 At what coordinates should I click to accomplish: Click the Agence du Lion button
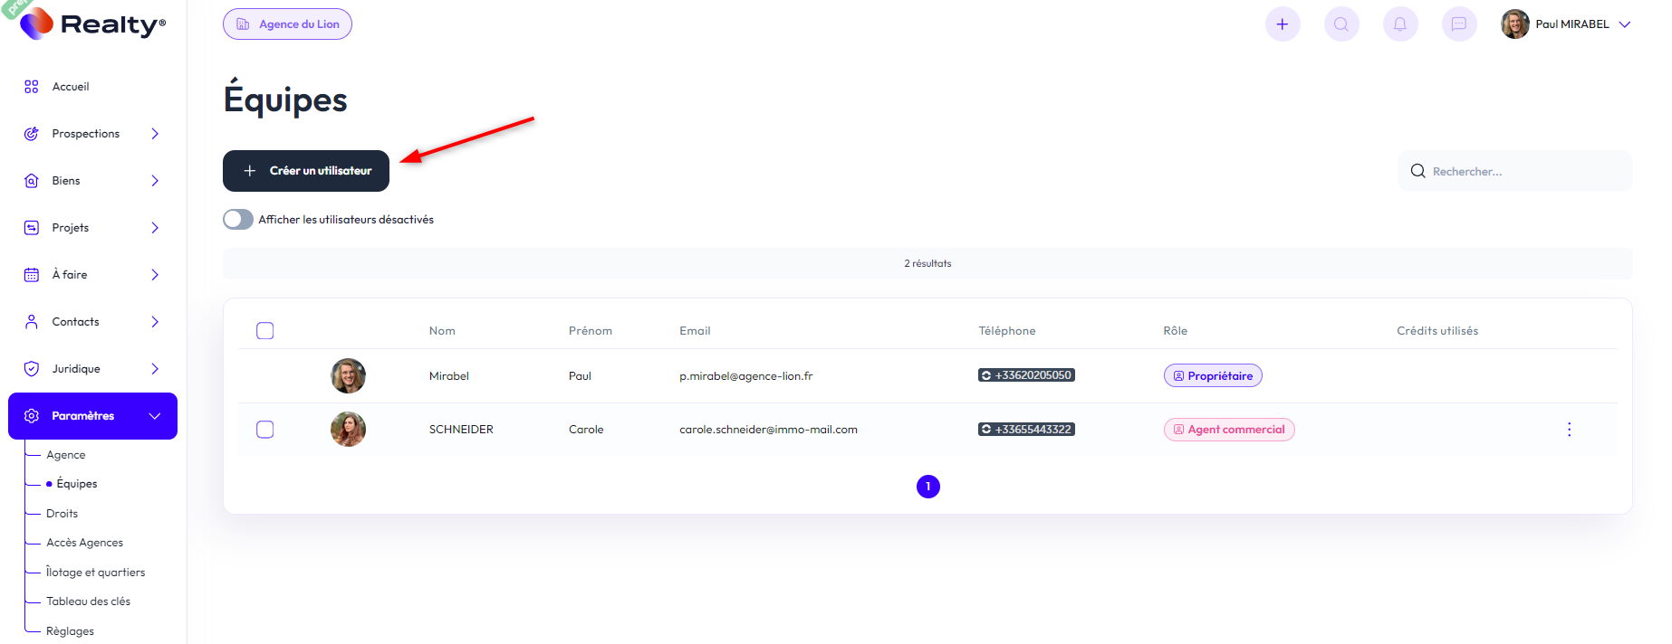[x=287, y=24]
